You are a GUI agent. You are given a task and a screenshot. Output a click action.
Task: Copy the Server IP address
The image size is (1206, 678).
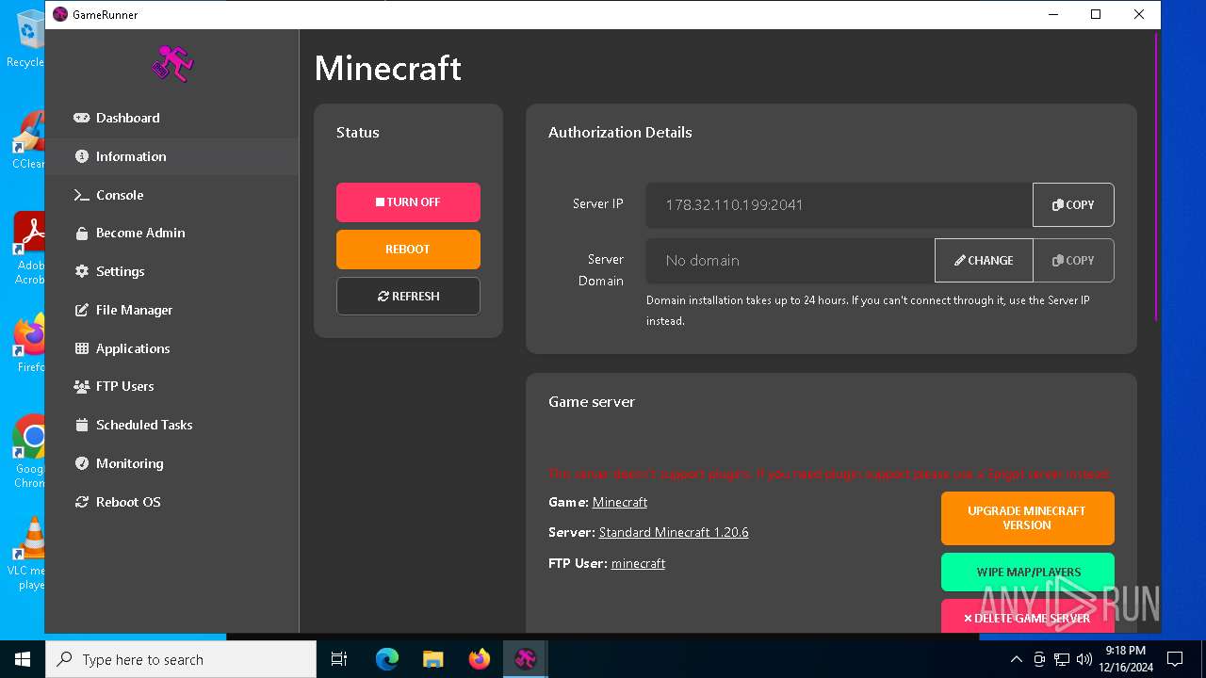tap(1073, 204)
